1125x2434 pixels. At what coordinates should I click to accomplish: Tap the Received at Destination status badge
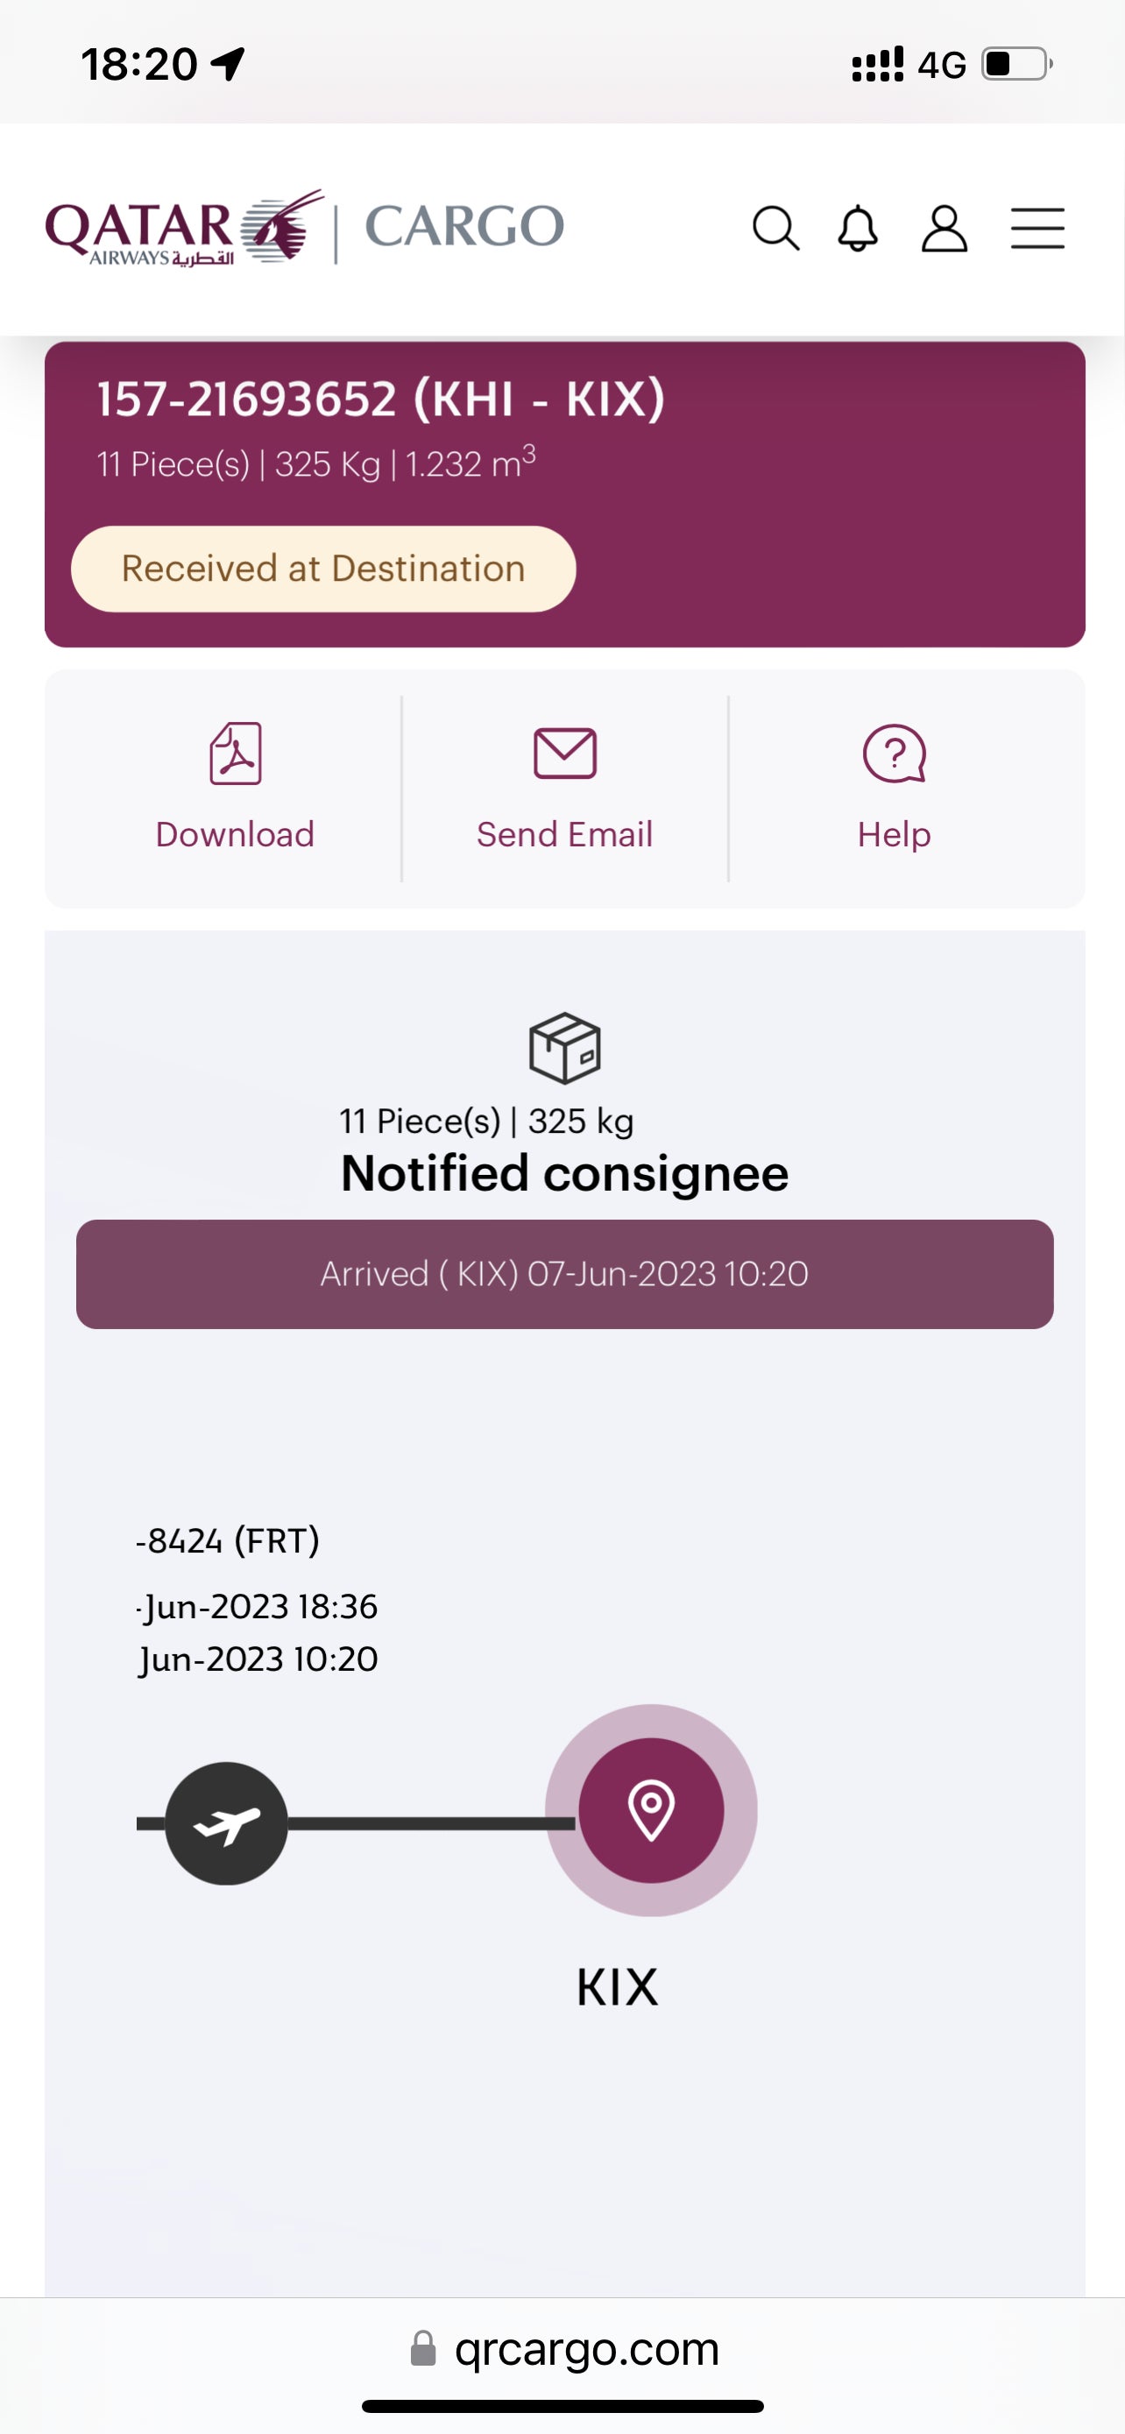point(323,569)
